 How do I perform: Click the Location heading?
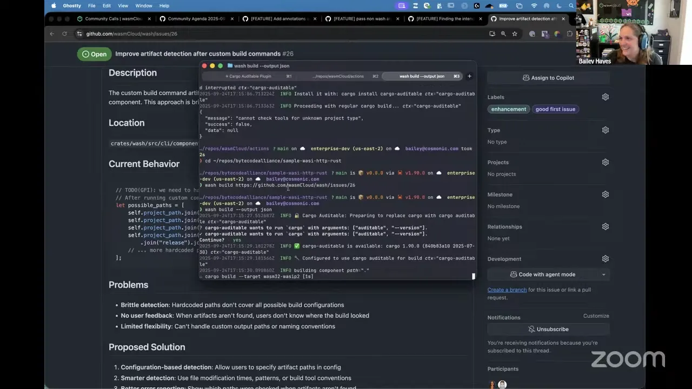point(127,123)
